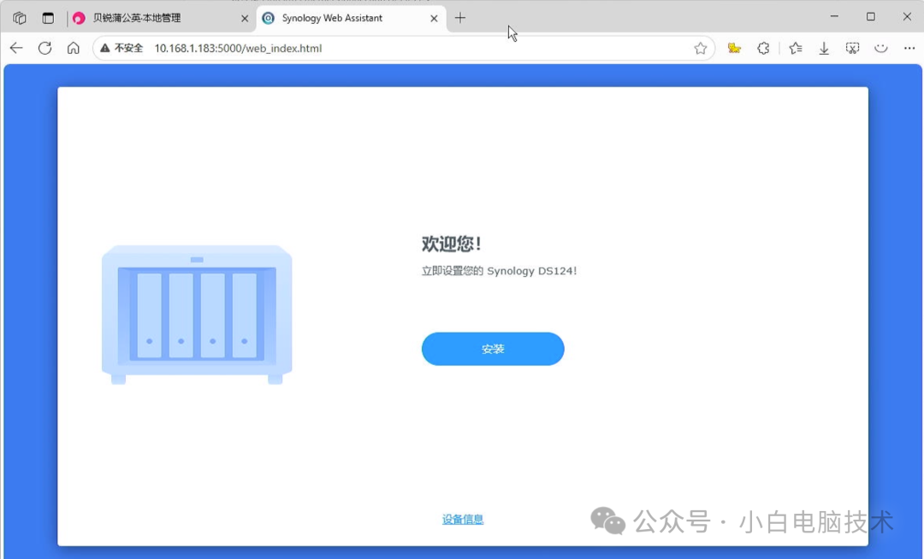
Task: Switch to the 贝锐蒲公英-本地管理 tab
Action: 154,17
